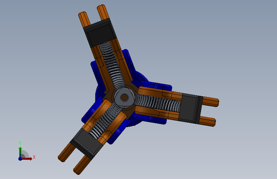Pick the center hole of the gray hub
Image resolution: width=277 pixels, height=179 pixels.
(125, 97)
